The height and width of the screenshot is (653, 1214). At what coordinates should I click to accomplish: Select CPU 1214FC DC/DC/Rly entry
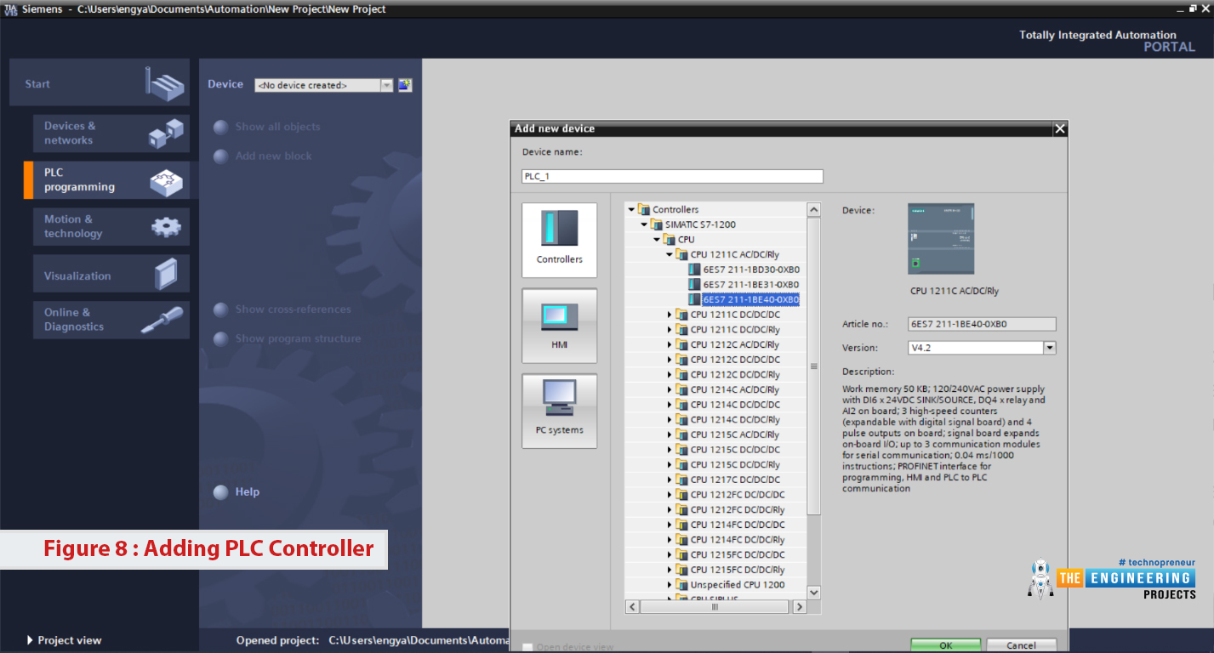click(x=738, y=540)
